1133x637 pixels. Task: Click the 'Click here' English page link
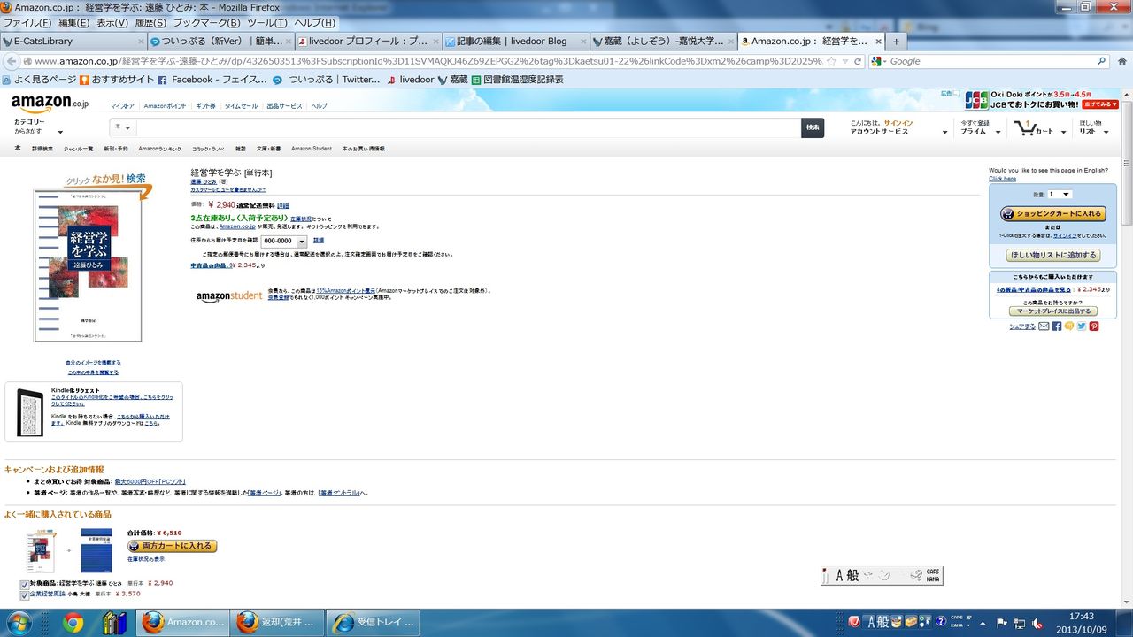pos(1002,179)
